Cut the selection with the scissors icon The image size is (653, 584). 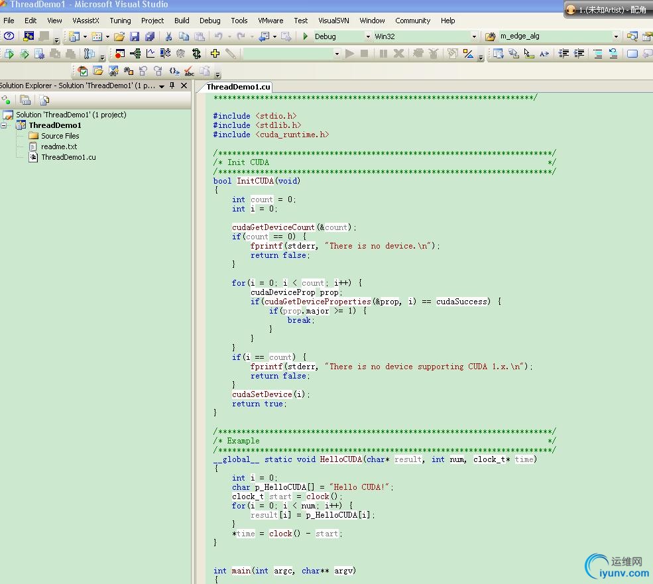click(x=168, y=36)
